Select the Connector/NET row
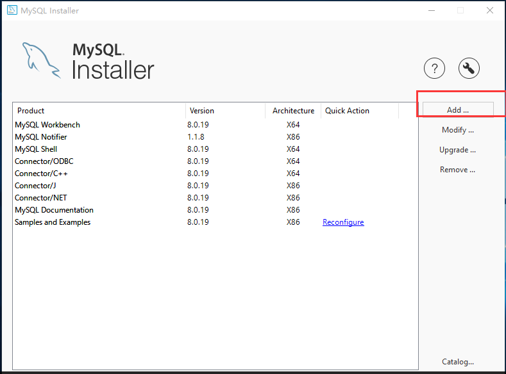 pyautogui.click(x=215, y=198)
